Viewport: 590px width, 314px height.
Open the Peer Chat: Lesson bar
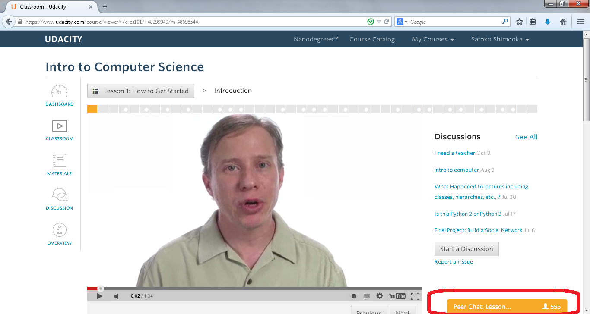point(507,307)
